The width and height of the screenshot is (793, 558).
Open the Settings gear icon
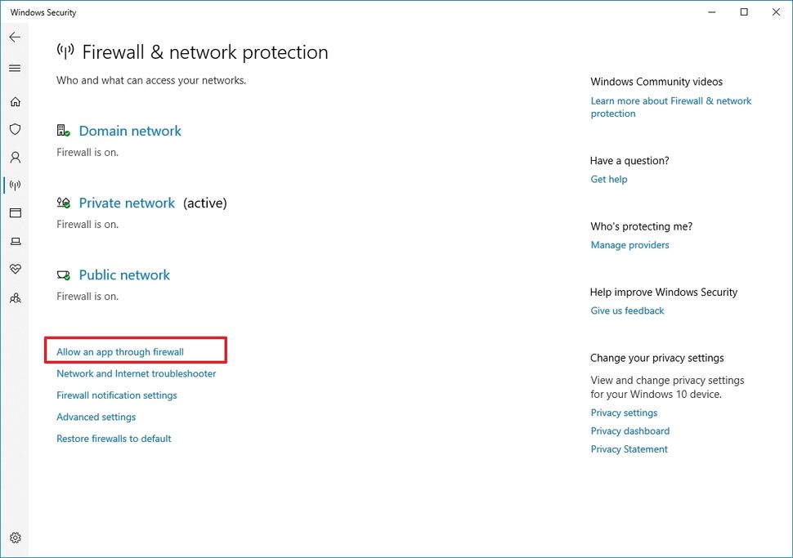[15, 538]
